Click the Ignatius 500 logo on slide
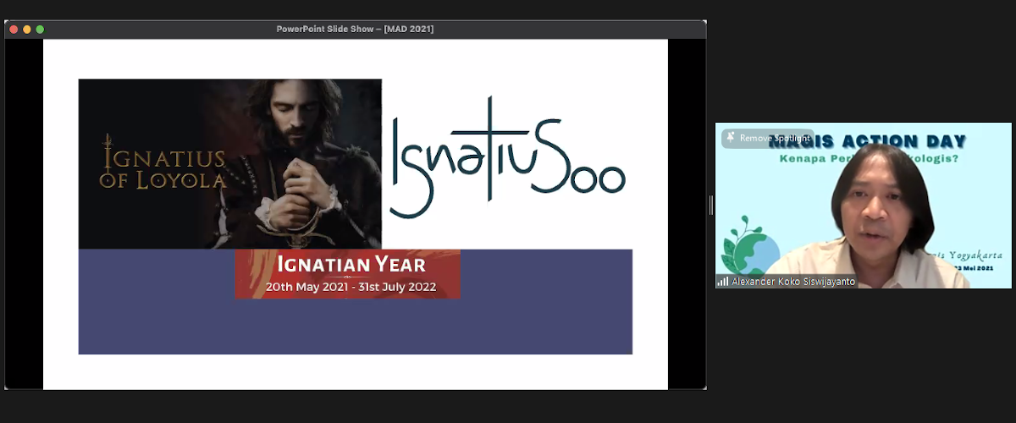This screenshot has height=423, width=1016. coord(507,158)
